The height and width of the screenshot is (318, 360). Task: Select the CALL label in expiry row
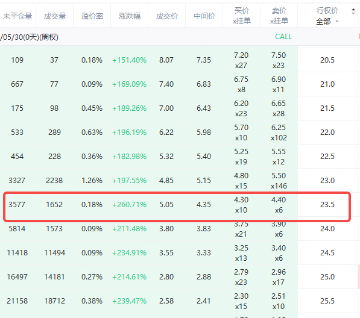[283, 37]
